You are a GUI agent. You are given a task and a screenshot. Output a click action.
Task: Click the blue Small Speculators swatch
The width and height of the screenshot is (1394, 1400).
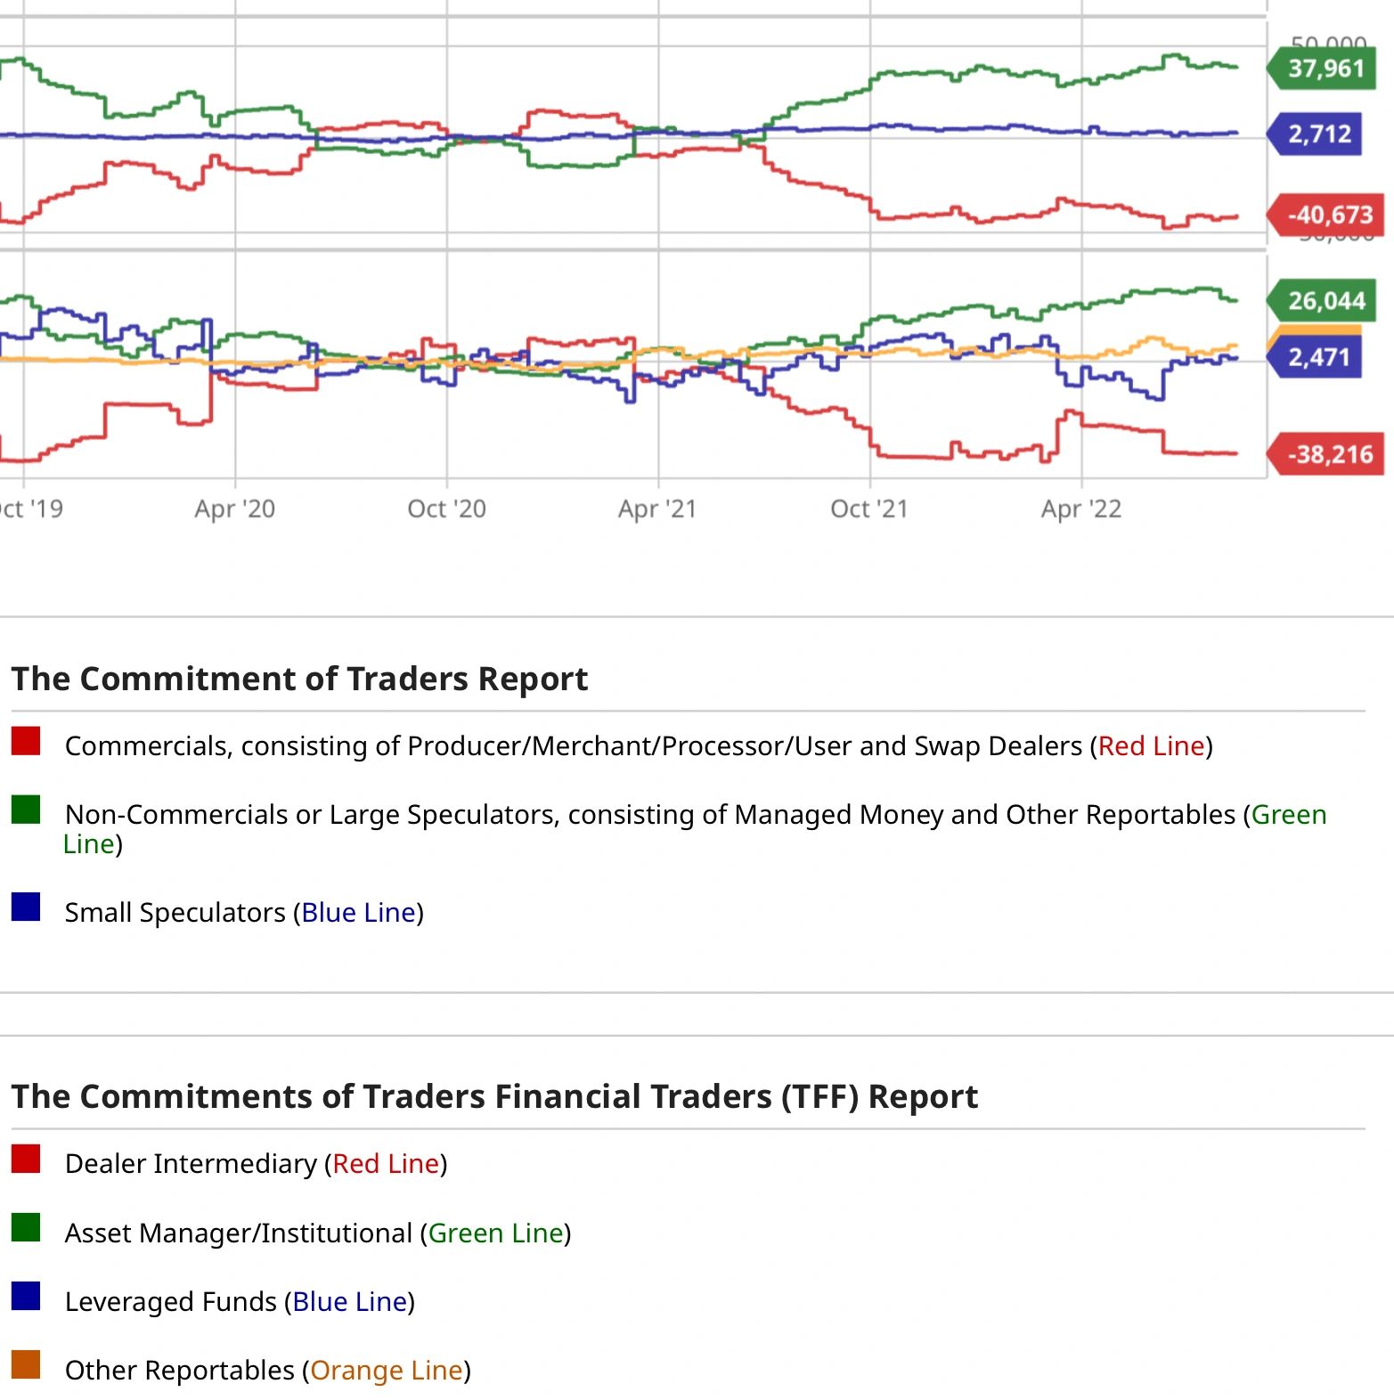[x=26, y=907]
